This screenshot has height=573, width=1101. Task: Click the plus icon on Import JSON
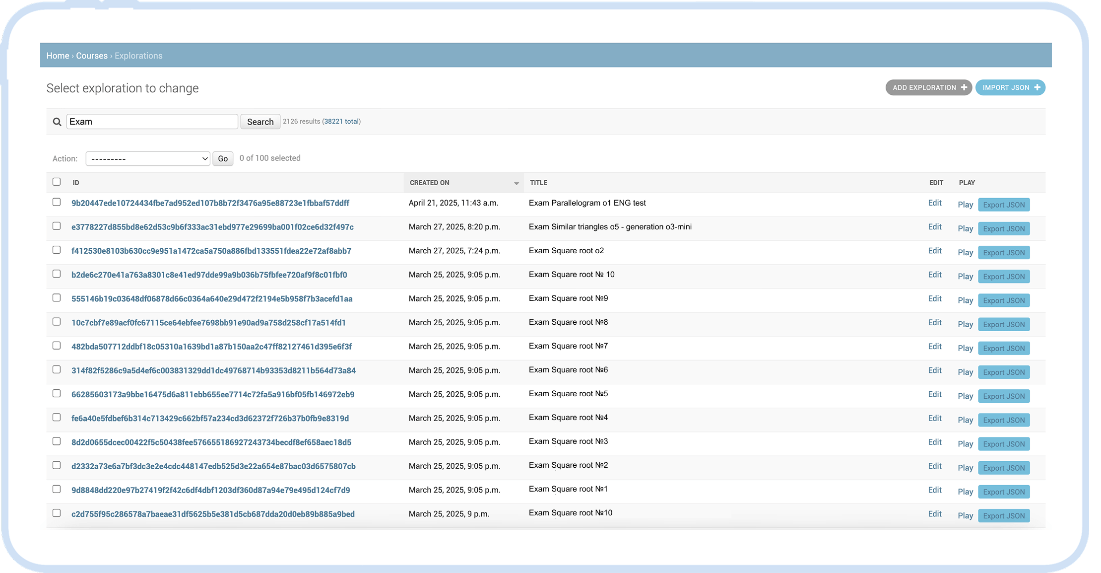[x=1037, y=87]
